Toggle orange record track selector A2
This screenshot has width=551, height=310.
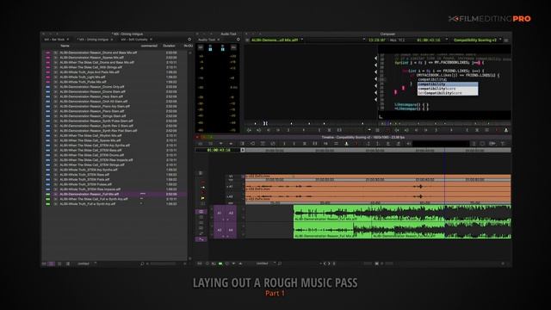point(230,196)
